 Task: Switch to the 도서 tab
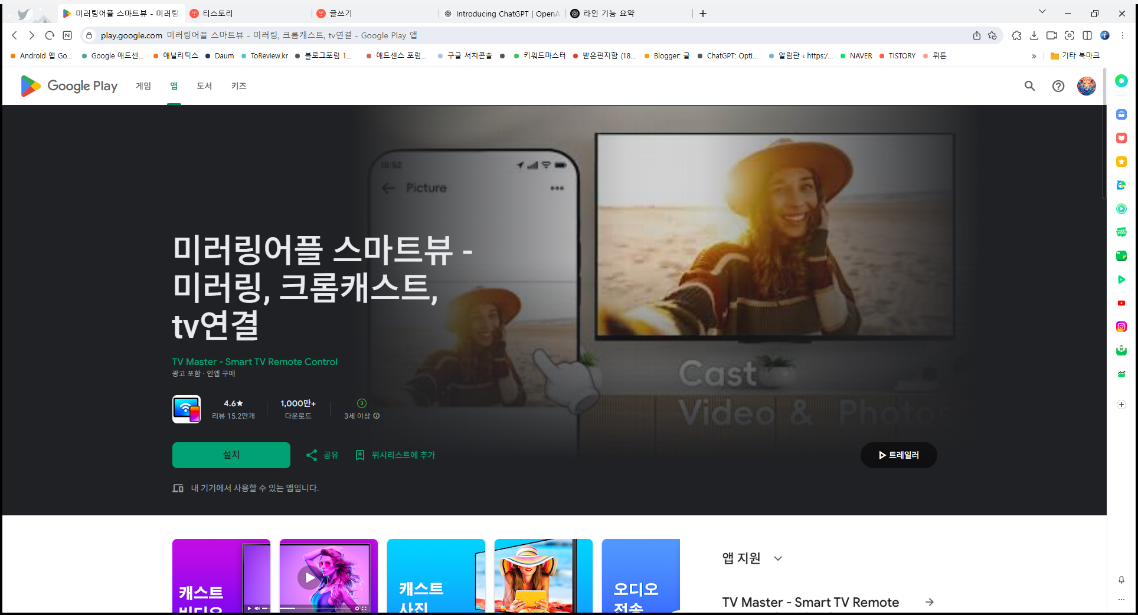point(204,86)
